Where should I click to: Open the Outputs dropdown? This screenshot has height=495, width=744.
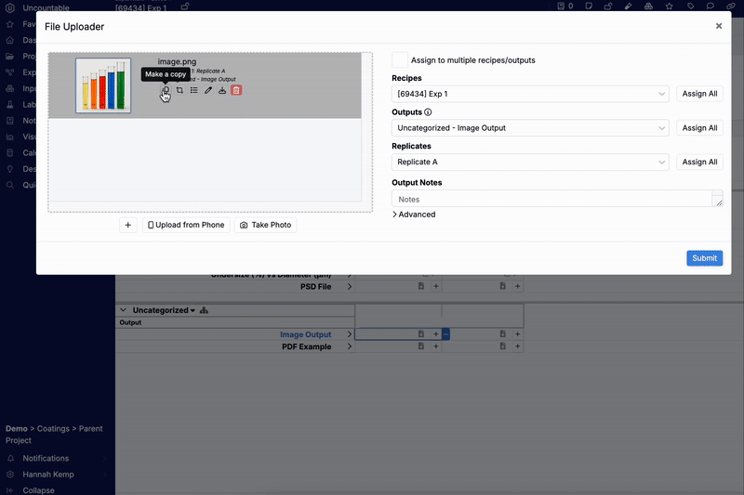pyautogui.click(x=530, y=128)
